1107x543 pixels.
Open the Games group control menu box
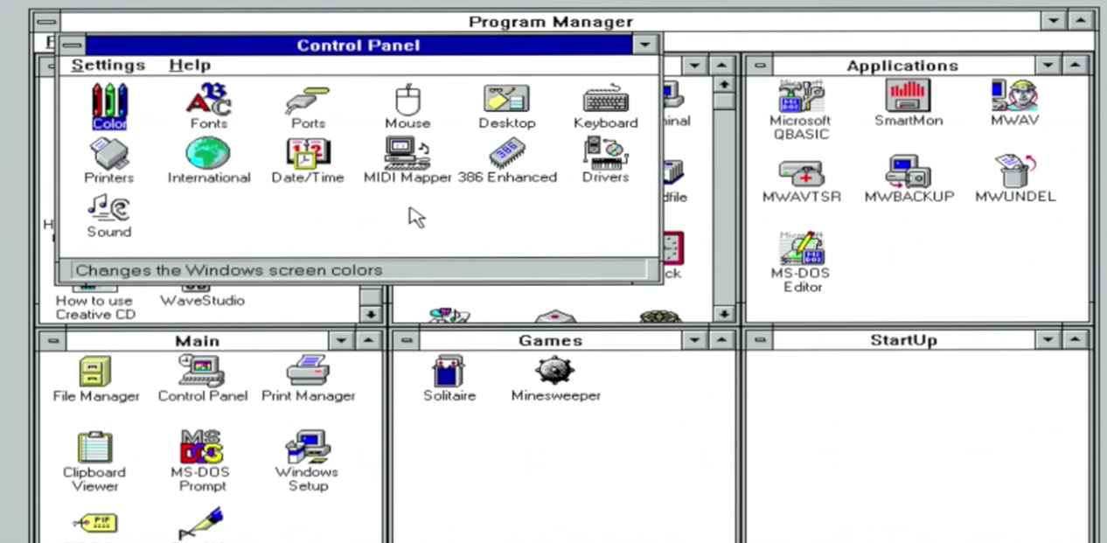pos(407,340)
